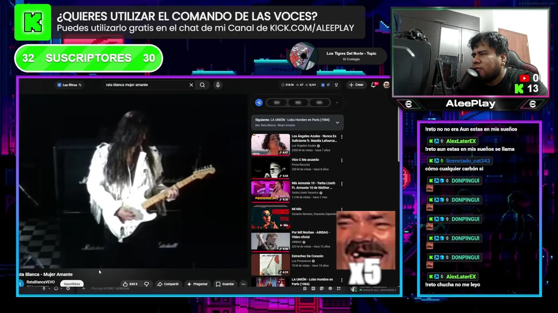The width and height of the screenshot is (558, 313).
Task: Open the notifications bell
Action: [x=374, y=85]
